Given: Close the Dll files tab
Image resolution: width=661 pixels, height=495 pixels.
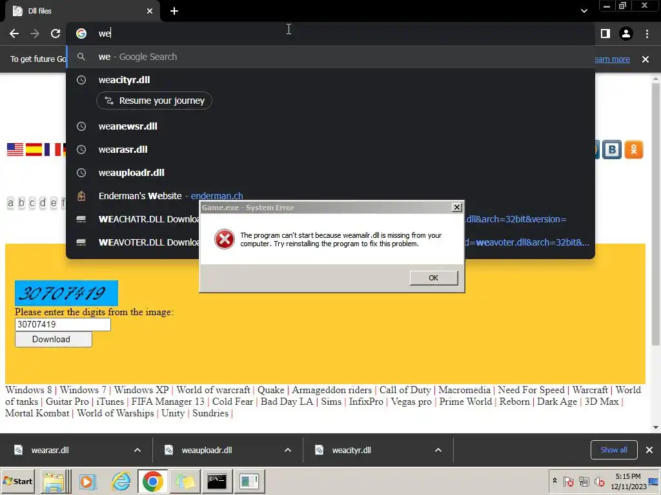Looking at the screenshot, I should click(x=150, y=11).
